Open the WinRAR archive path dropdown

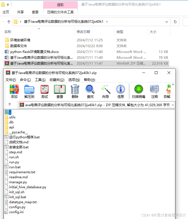pos(173,105)
